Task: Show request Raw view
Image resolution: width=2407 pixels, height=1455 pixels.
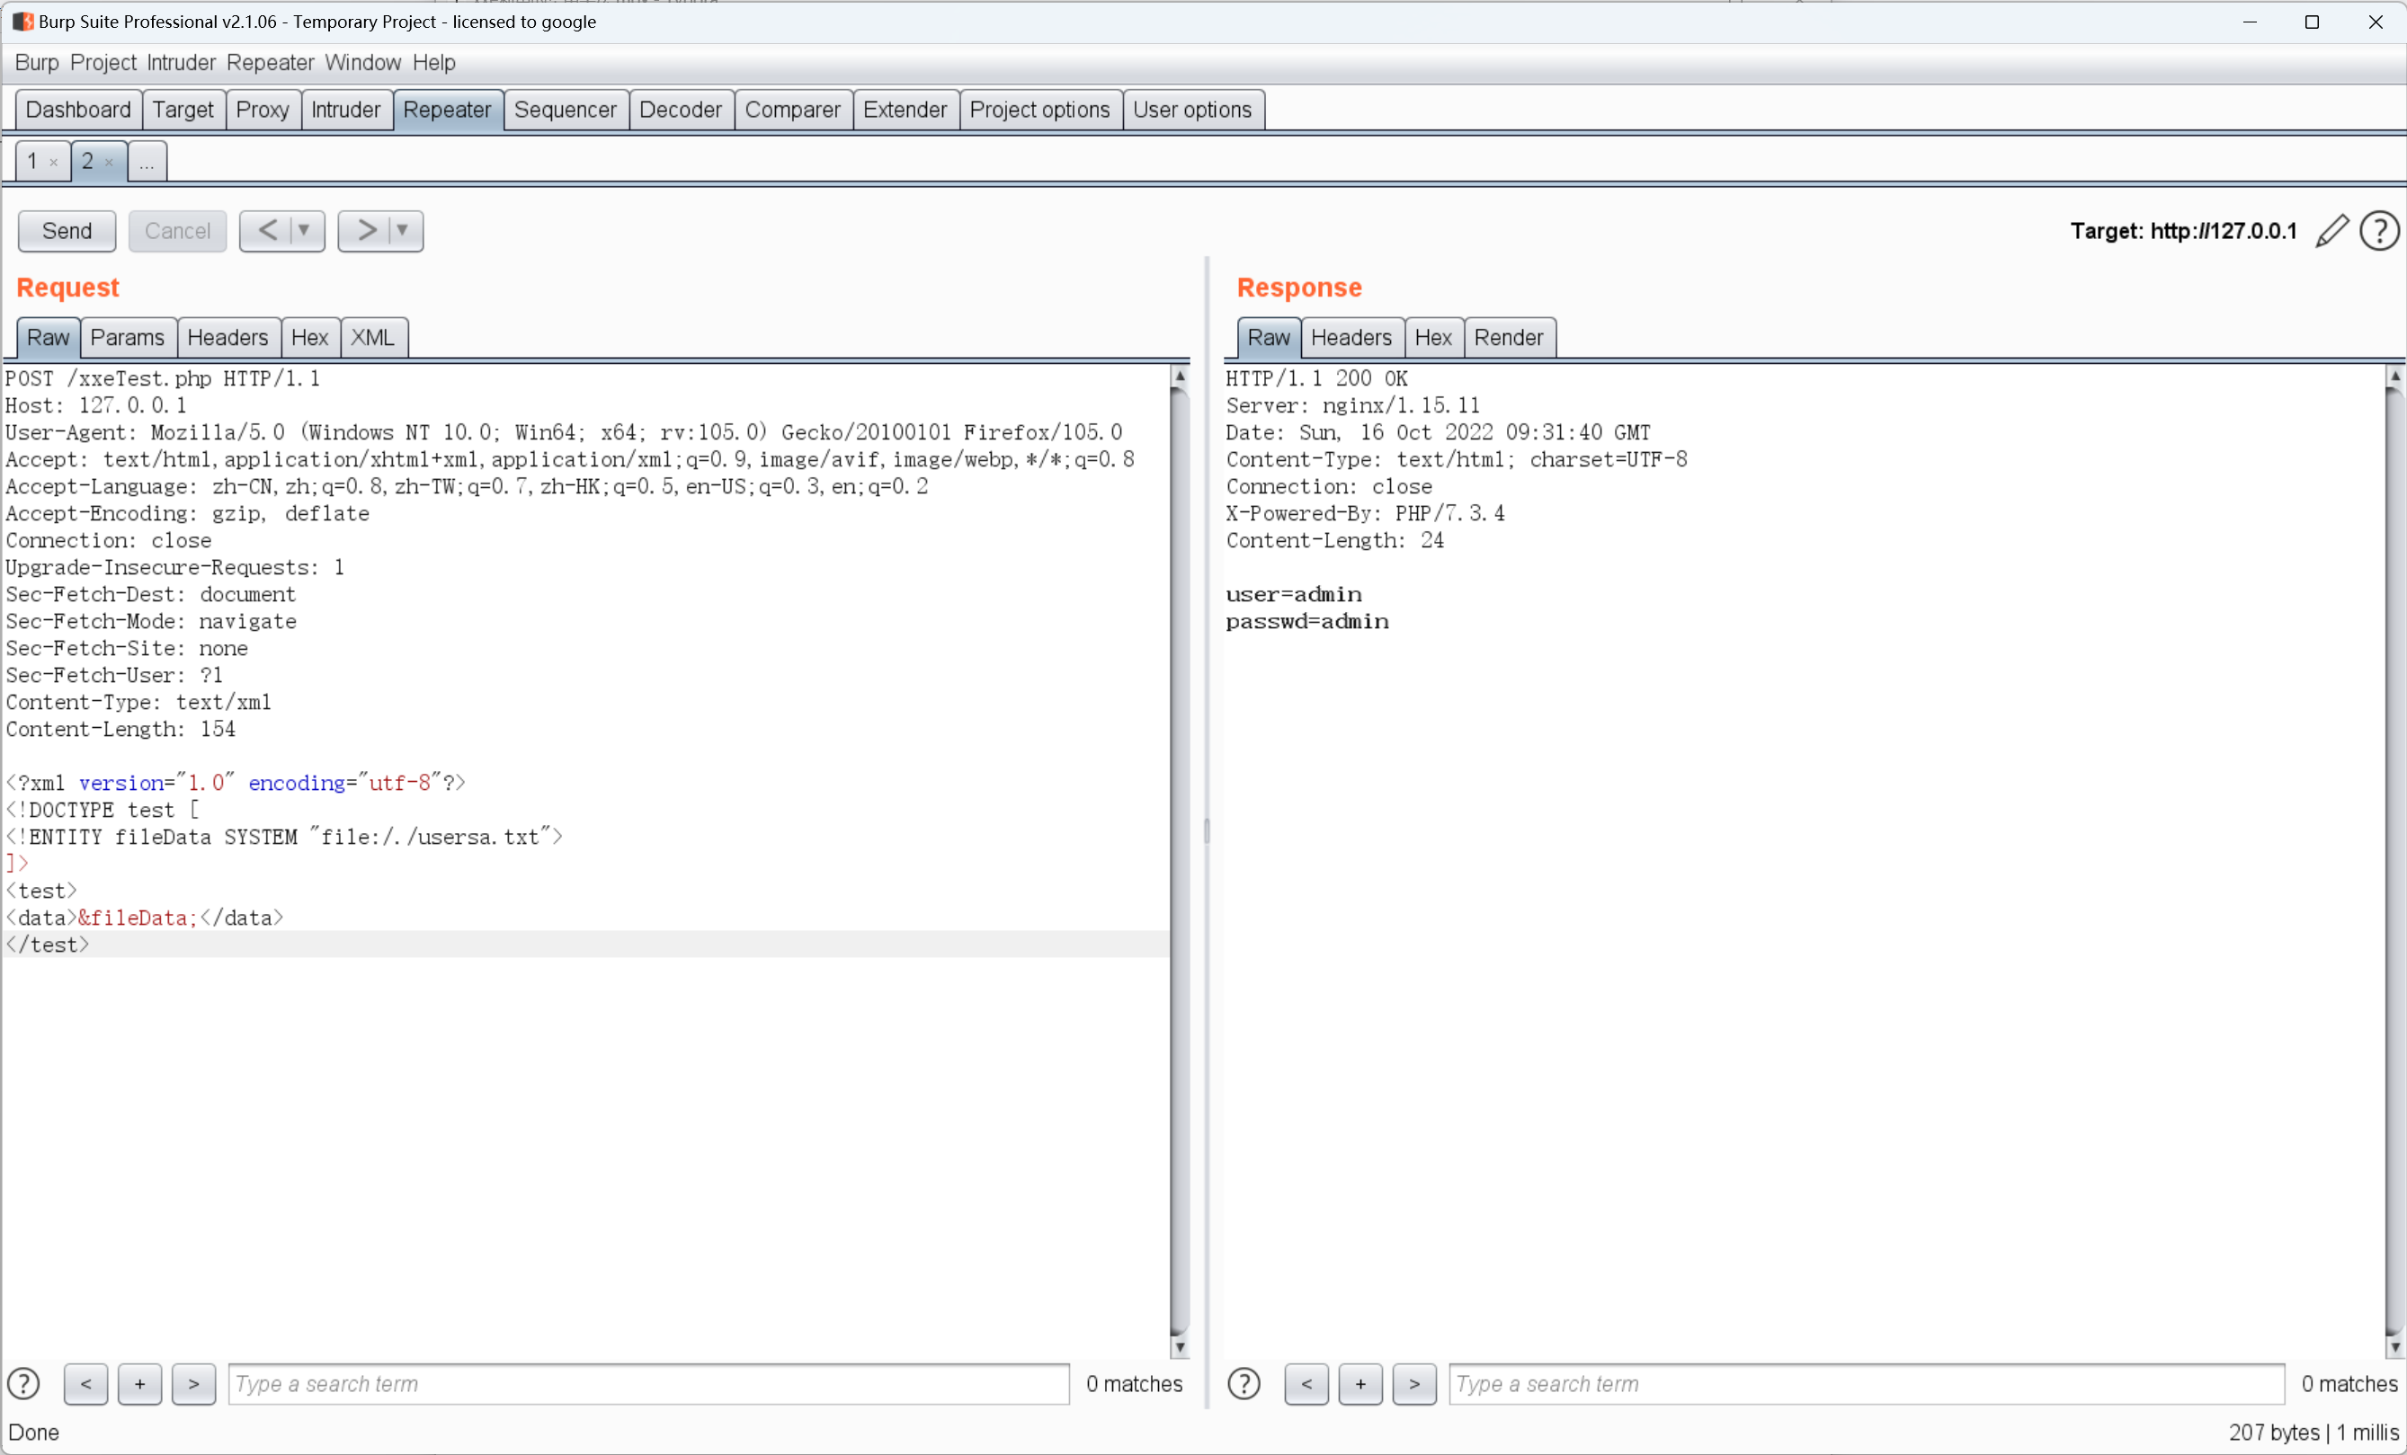Action: click(48, 338)
